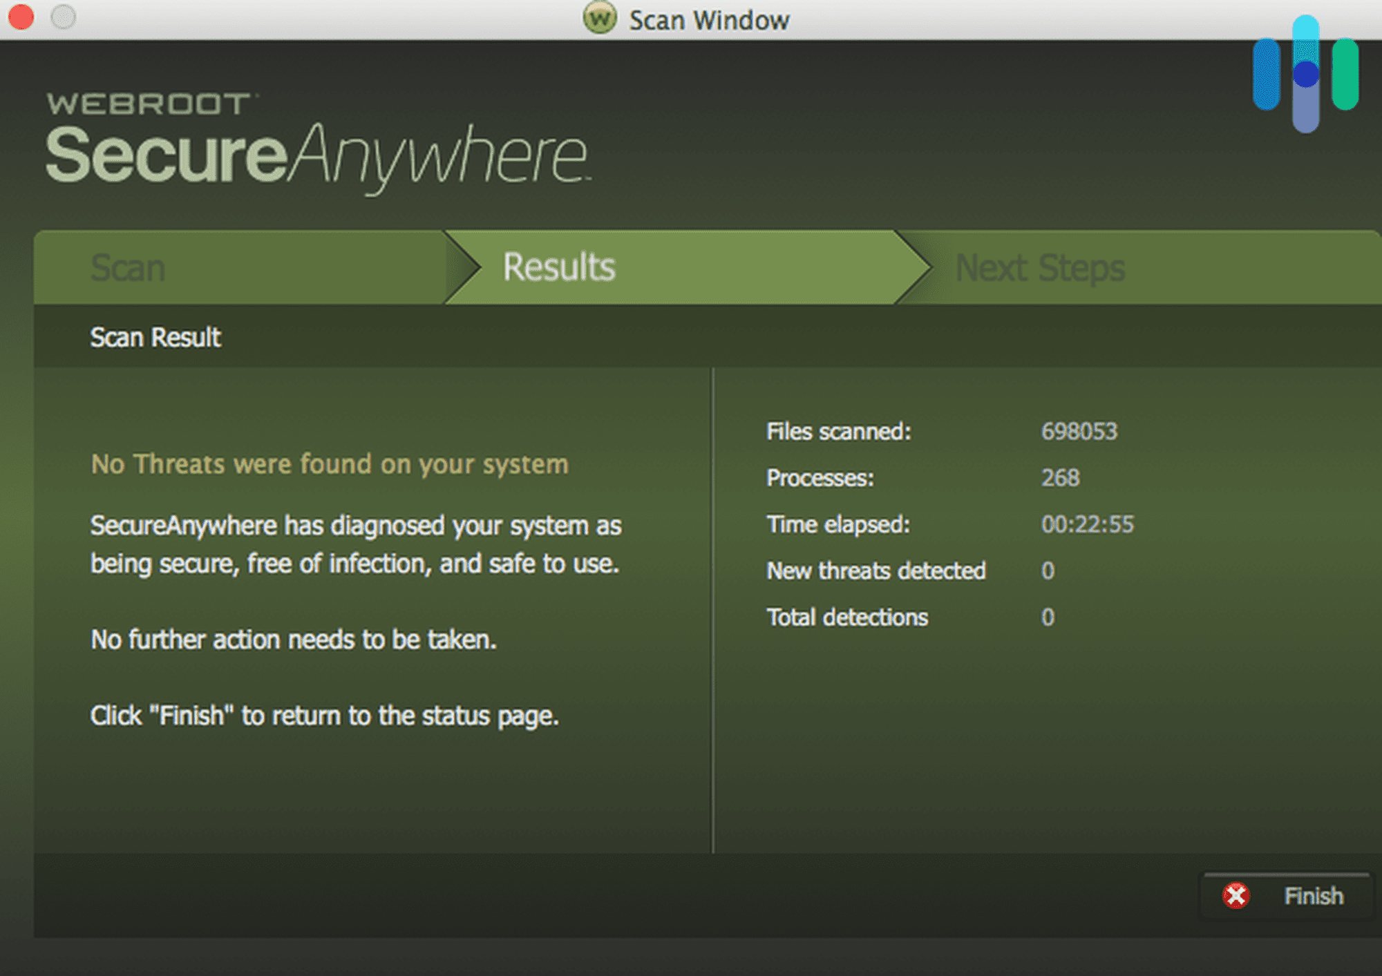
Task: Select the Processes value 268
Action: [x=1061, y=478]
